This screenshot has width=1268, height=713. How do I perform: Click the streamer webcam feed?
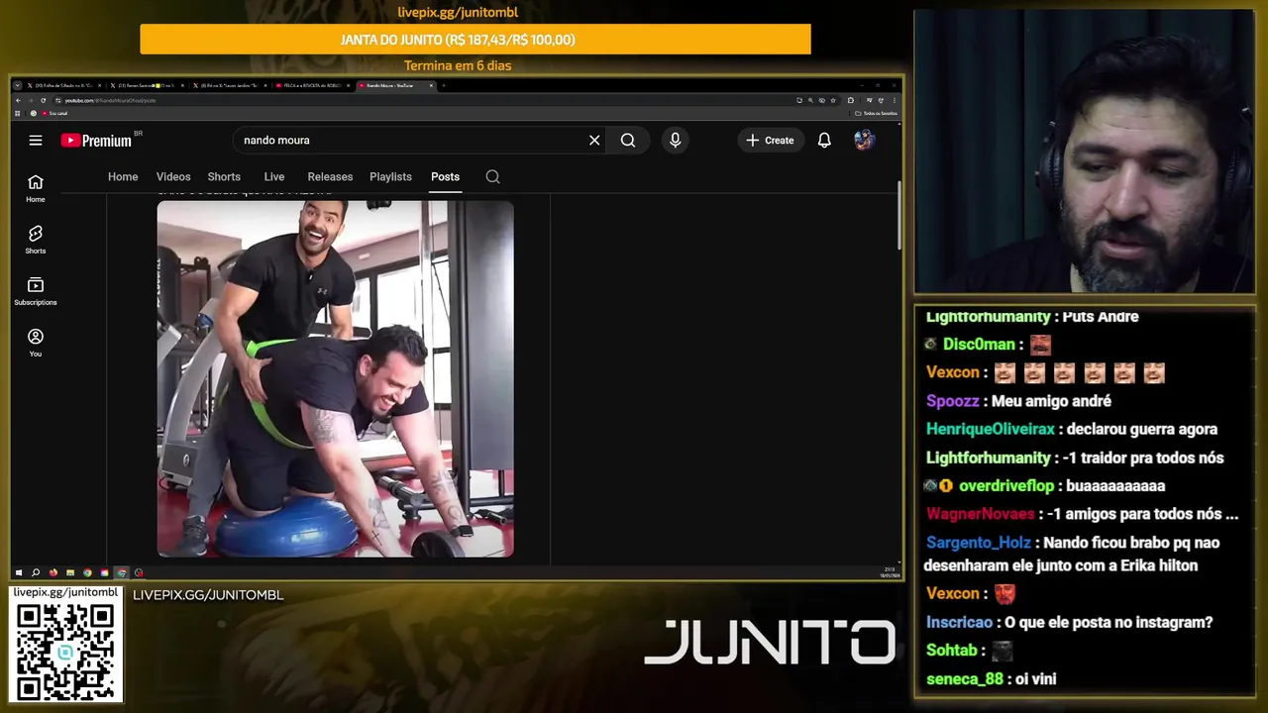click(x=1084, y=152)
